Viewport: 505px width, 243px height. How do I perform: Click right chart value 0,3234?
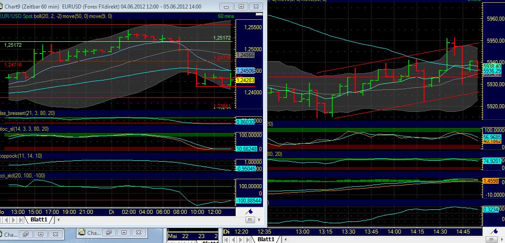[x=491, y=209]
